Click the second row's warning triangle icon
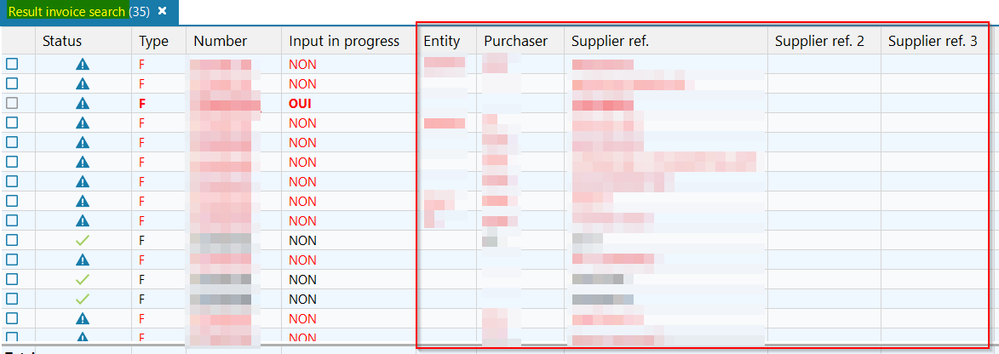The height and width of the screenshot is (354, 999). [x=83, y=84]
